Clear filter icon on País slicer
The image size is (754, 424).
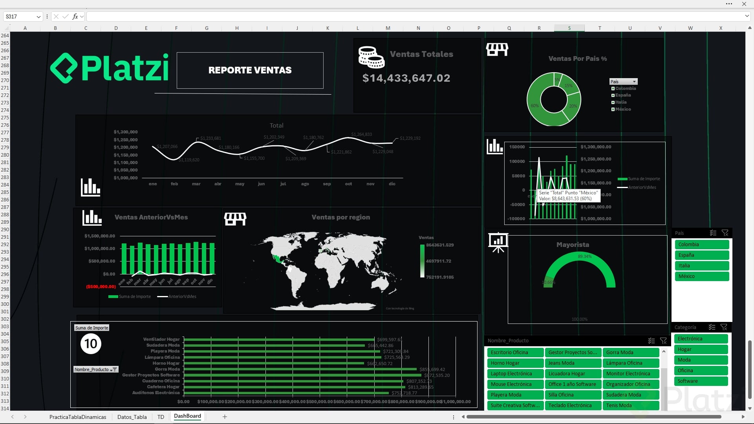coord(725,233)
